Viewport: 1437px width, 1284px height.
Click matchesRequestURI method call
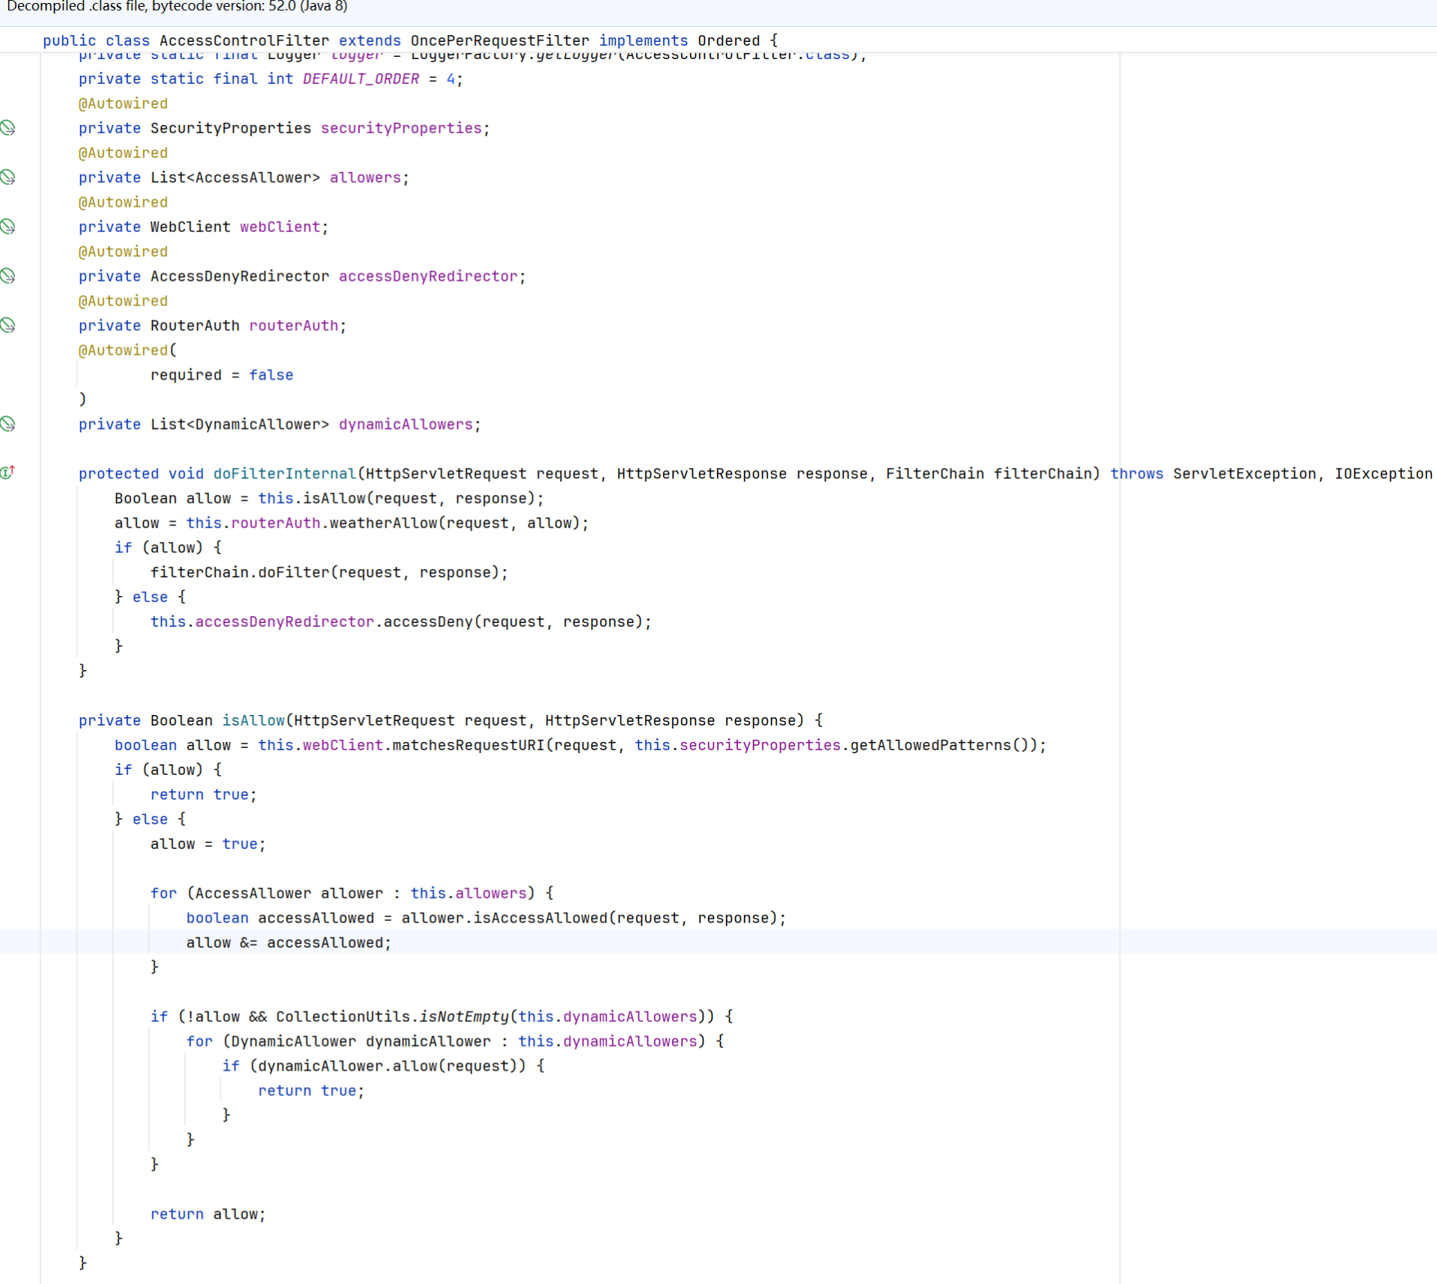tap(469, 745)
